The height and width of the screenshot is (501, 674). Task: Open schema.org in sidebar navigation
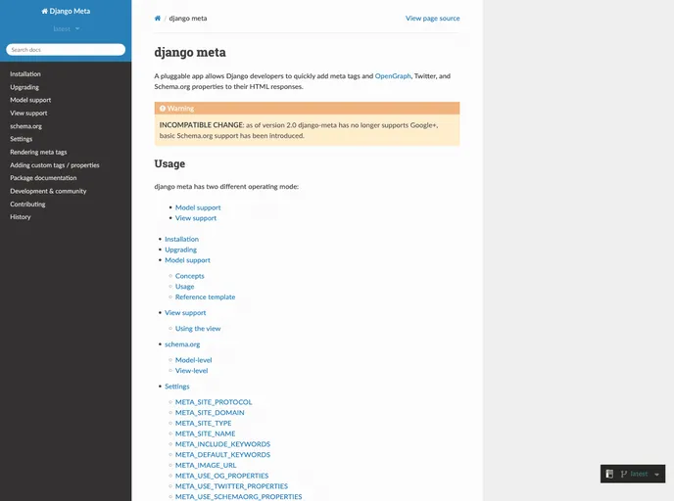pyautogui.click(x=25, y=126)
